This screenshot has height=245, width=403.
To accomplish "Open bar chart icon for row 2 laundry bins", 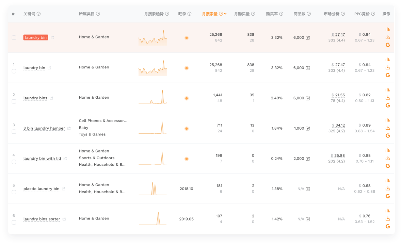I will 388,90.
